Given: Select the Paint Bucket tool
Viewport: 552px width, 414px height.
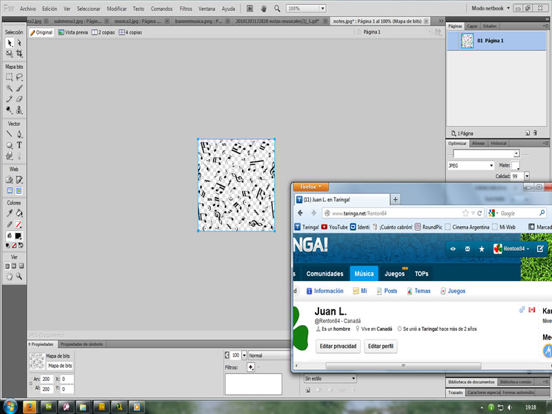Looking at the screenshot, I should (x=19, y=213).
